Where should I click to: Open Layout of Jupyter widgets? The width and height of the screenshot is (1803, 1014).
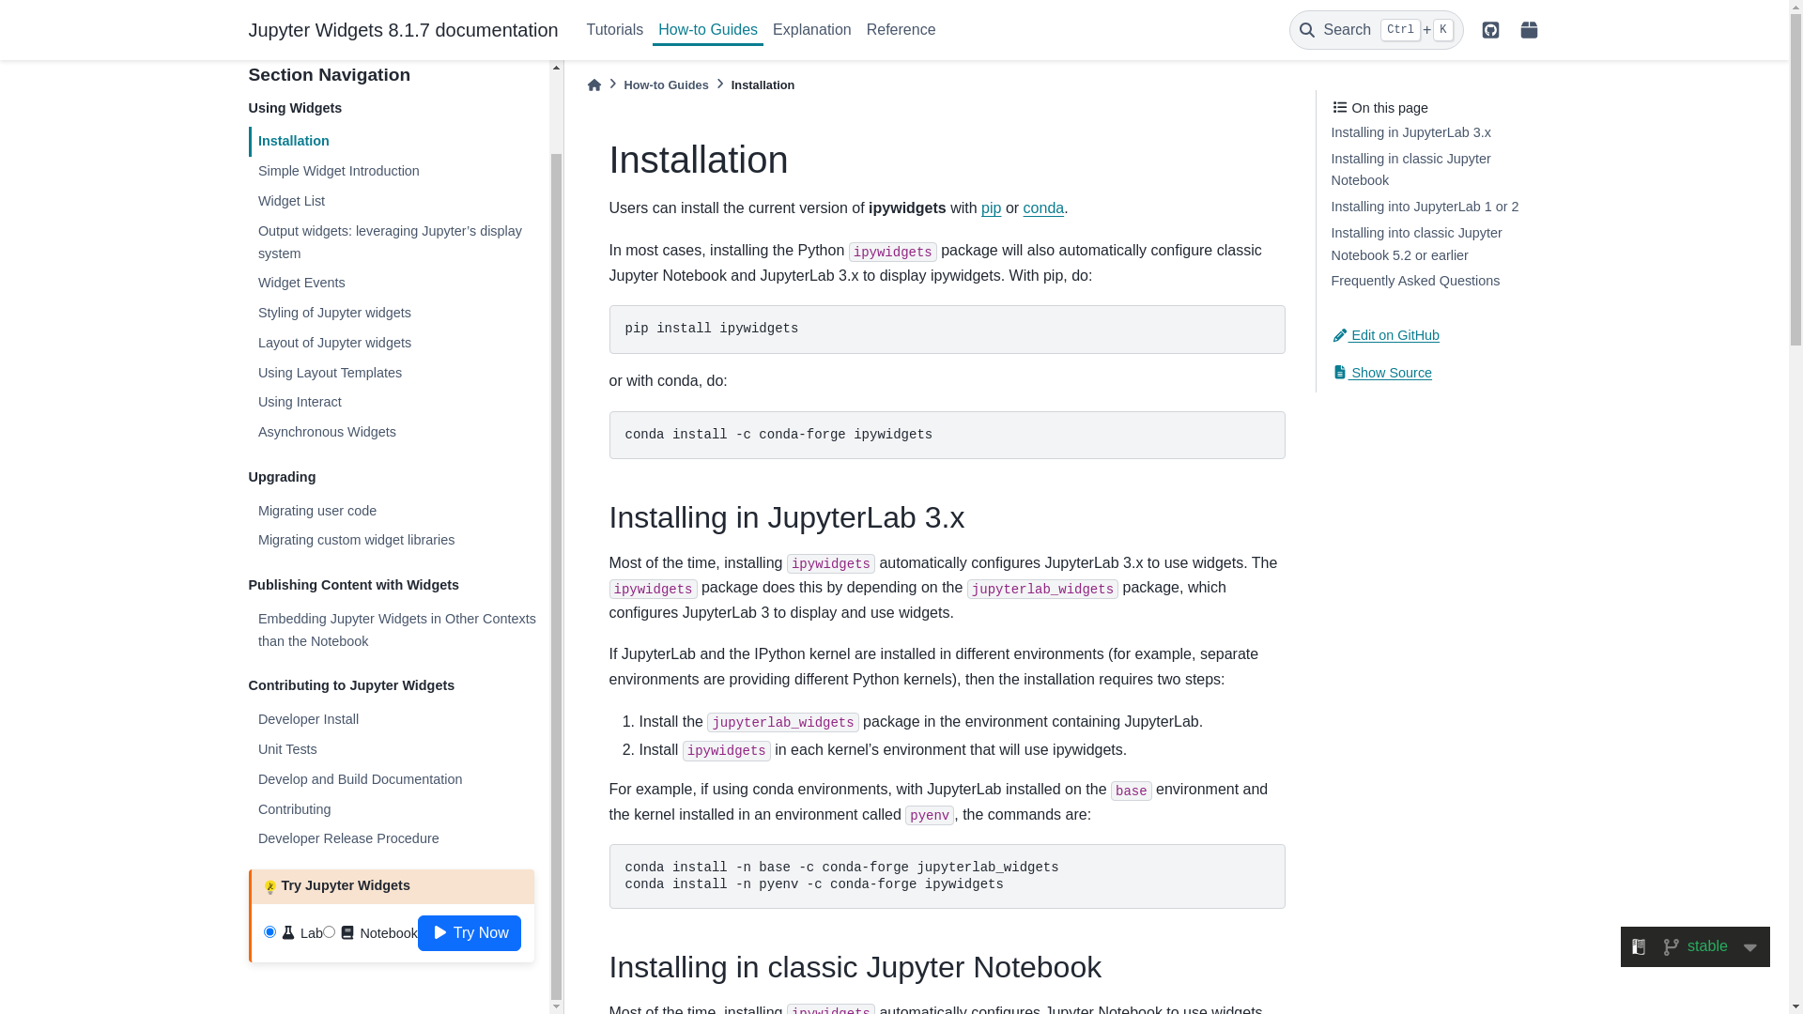(334, 344)
